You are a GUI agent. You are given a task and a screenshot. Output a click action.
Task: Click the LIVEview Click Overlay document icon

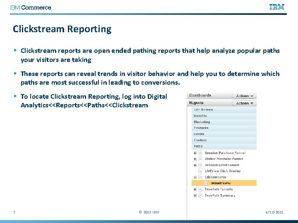[x=200, y=171]
